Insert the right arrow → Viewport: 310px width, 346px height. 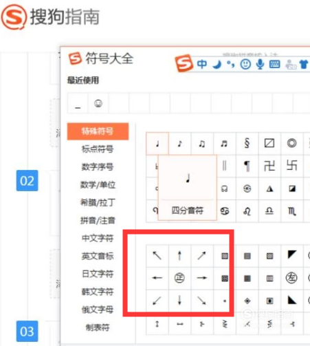point(202,278)
